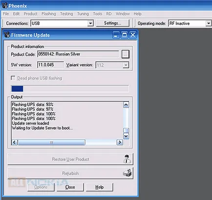Expand the Operating mode dropdown
This screenshot has width=212, height=200.
(x=208, y=23)
